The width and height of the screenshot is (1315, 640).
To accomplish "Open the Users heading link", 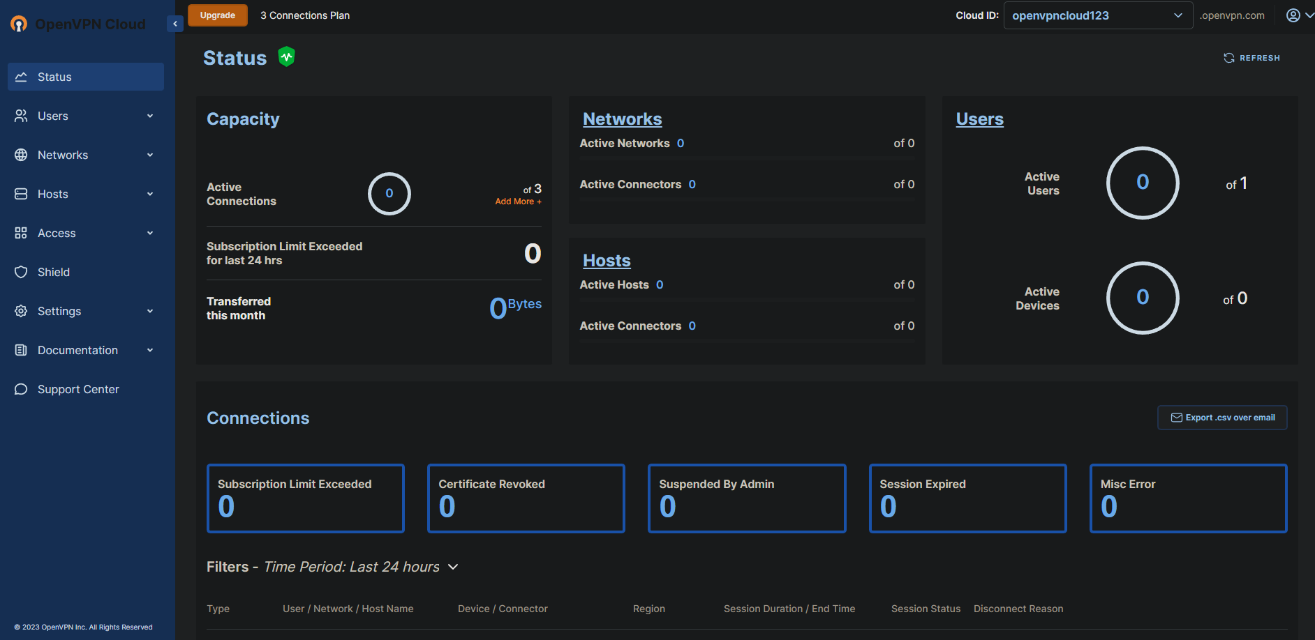I will [x=980, y=119].
